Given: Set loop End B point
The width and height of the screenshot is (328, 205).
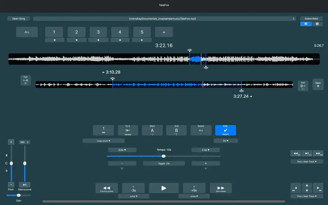Looking at the screenshot, I should click(x=176, y=130).
